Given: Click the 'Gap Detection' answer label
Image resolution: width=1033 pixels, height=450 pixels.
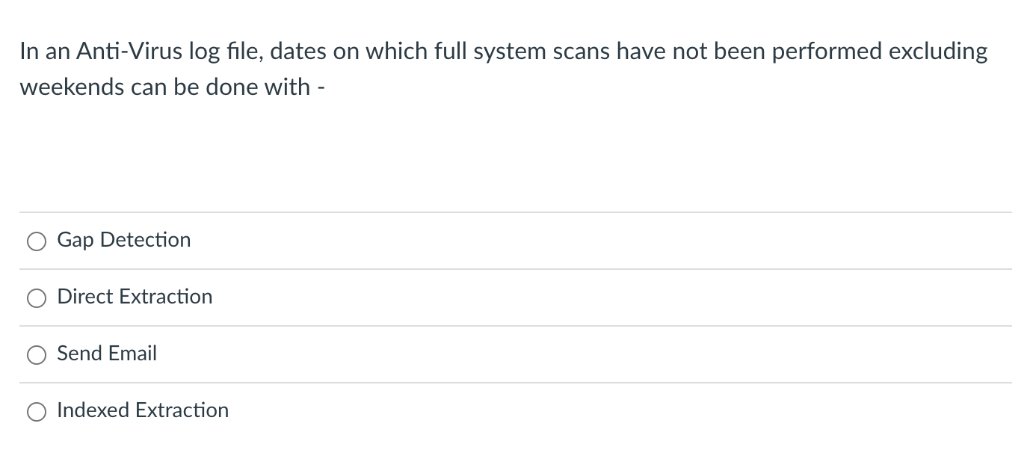Looking at the screenshot, I should tap(124, 240).
